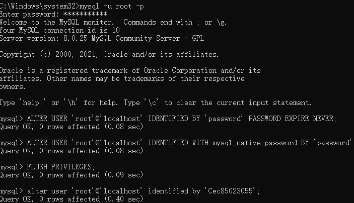Click the server version 8.0.25 text

[x=75, y=38]
